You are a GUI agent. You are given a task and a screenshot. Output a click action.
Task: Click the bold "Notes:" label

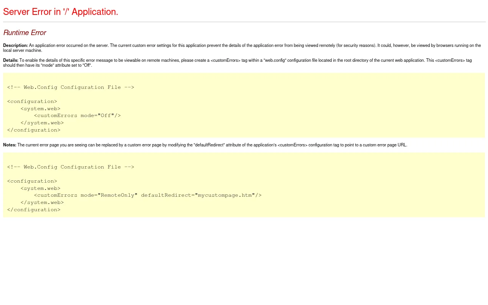(10, 145)
